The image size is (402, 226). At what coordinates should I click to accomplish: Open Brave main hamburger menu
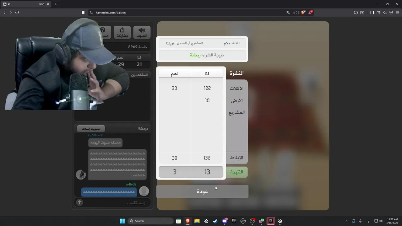pos(397,13)
